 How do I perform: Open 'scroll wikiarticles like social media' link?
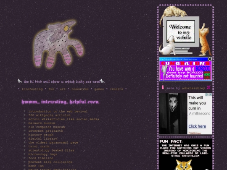(64, 119)
